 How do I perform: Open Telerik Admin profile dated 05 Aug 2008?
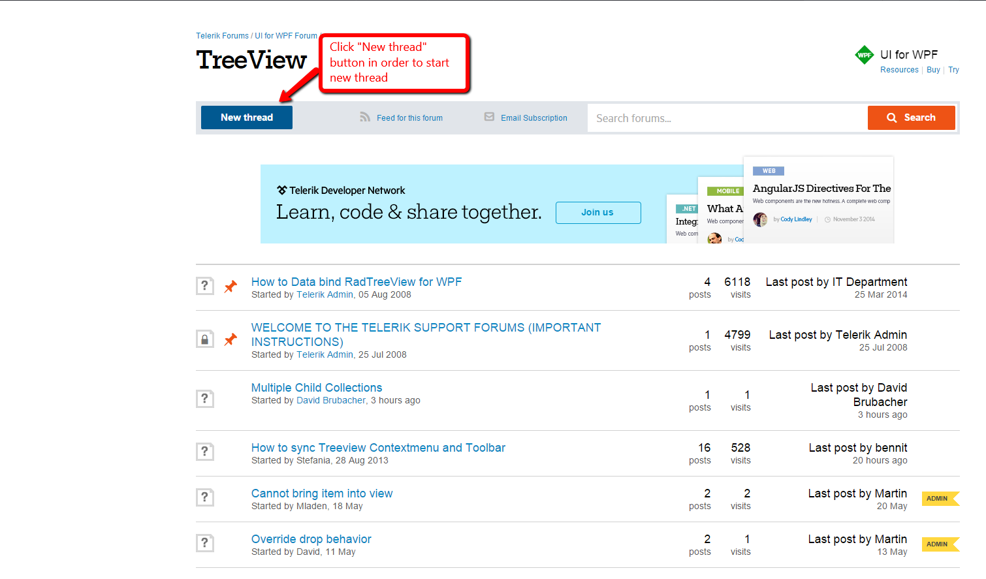325,295
